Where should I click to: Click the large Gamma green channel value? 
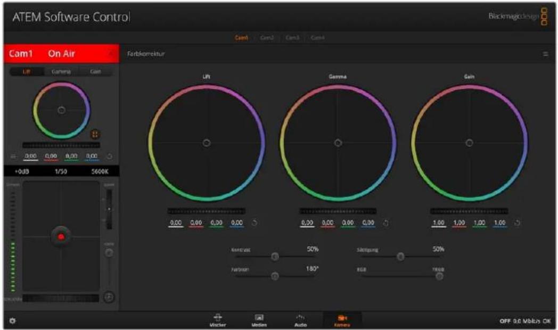click(x=348, y=224)
